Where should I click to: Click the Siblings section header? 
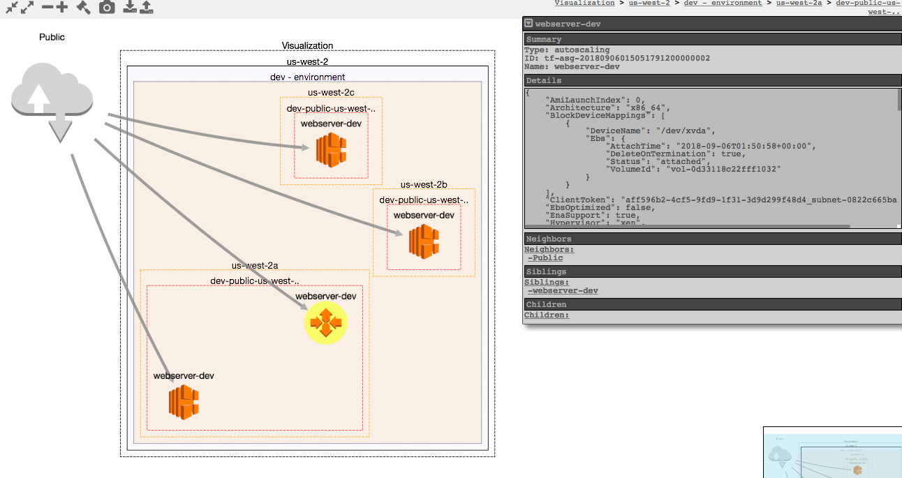point(712,272)
